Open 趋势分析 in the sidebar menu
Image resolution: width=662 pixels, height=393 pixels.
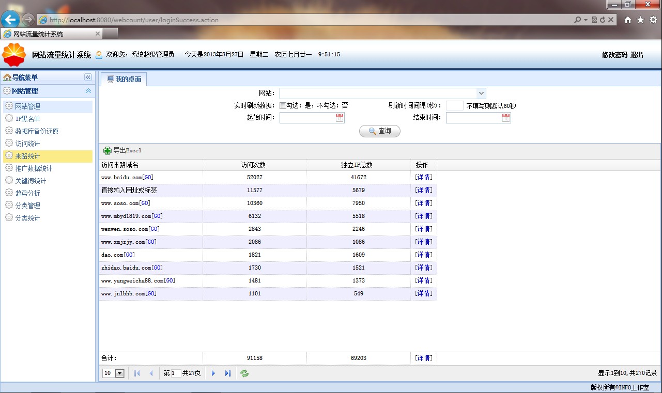27,193
